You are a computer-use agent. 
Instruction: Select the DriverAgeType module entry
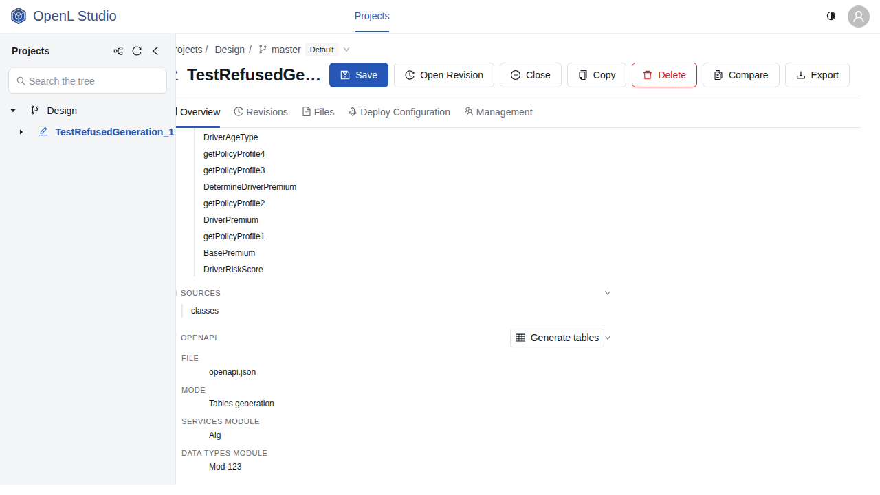(231, 137)
